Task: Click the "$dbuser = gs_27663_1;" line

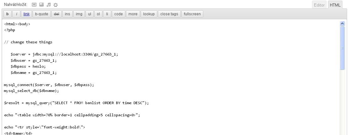Action: (34, 60)
